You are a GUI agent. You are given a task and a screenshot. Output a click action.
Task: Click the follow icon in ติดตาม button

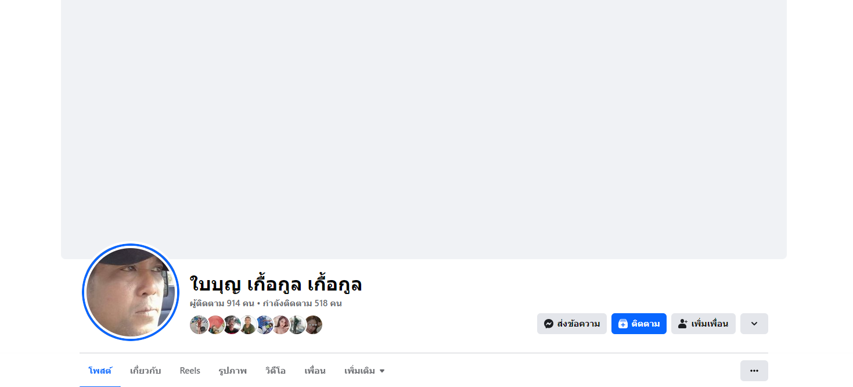pos(622,324)
